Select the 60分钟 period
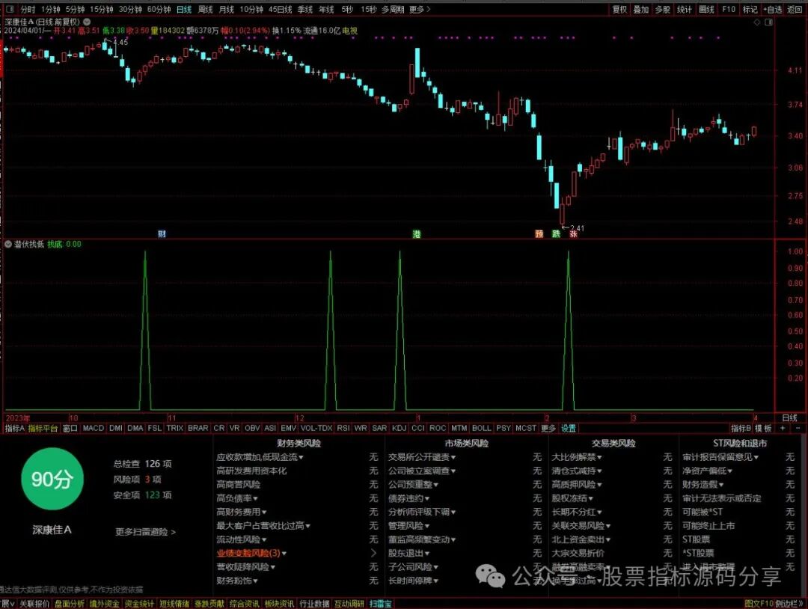This screenshot has width=808, height=609. (159, 9)
